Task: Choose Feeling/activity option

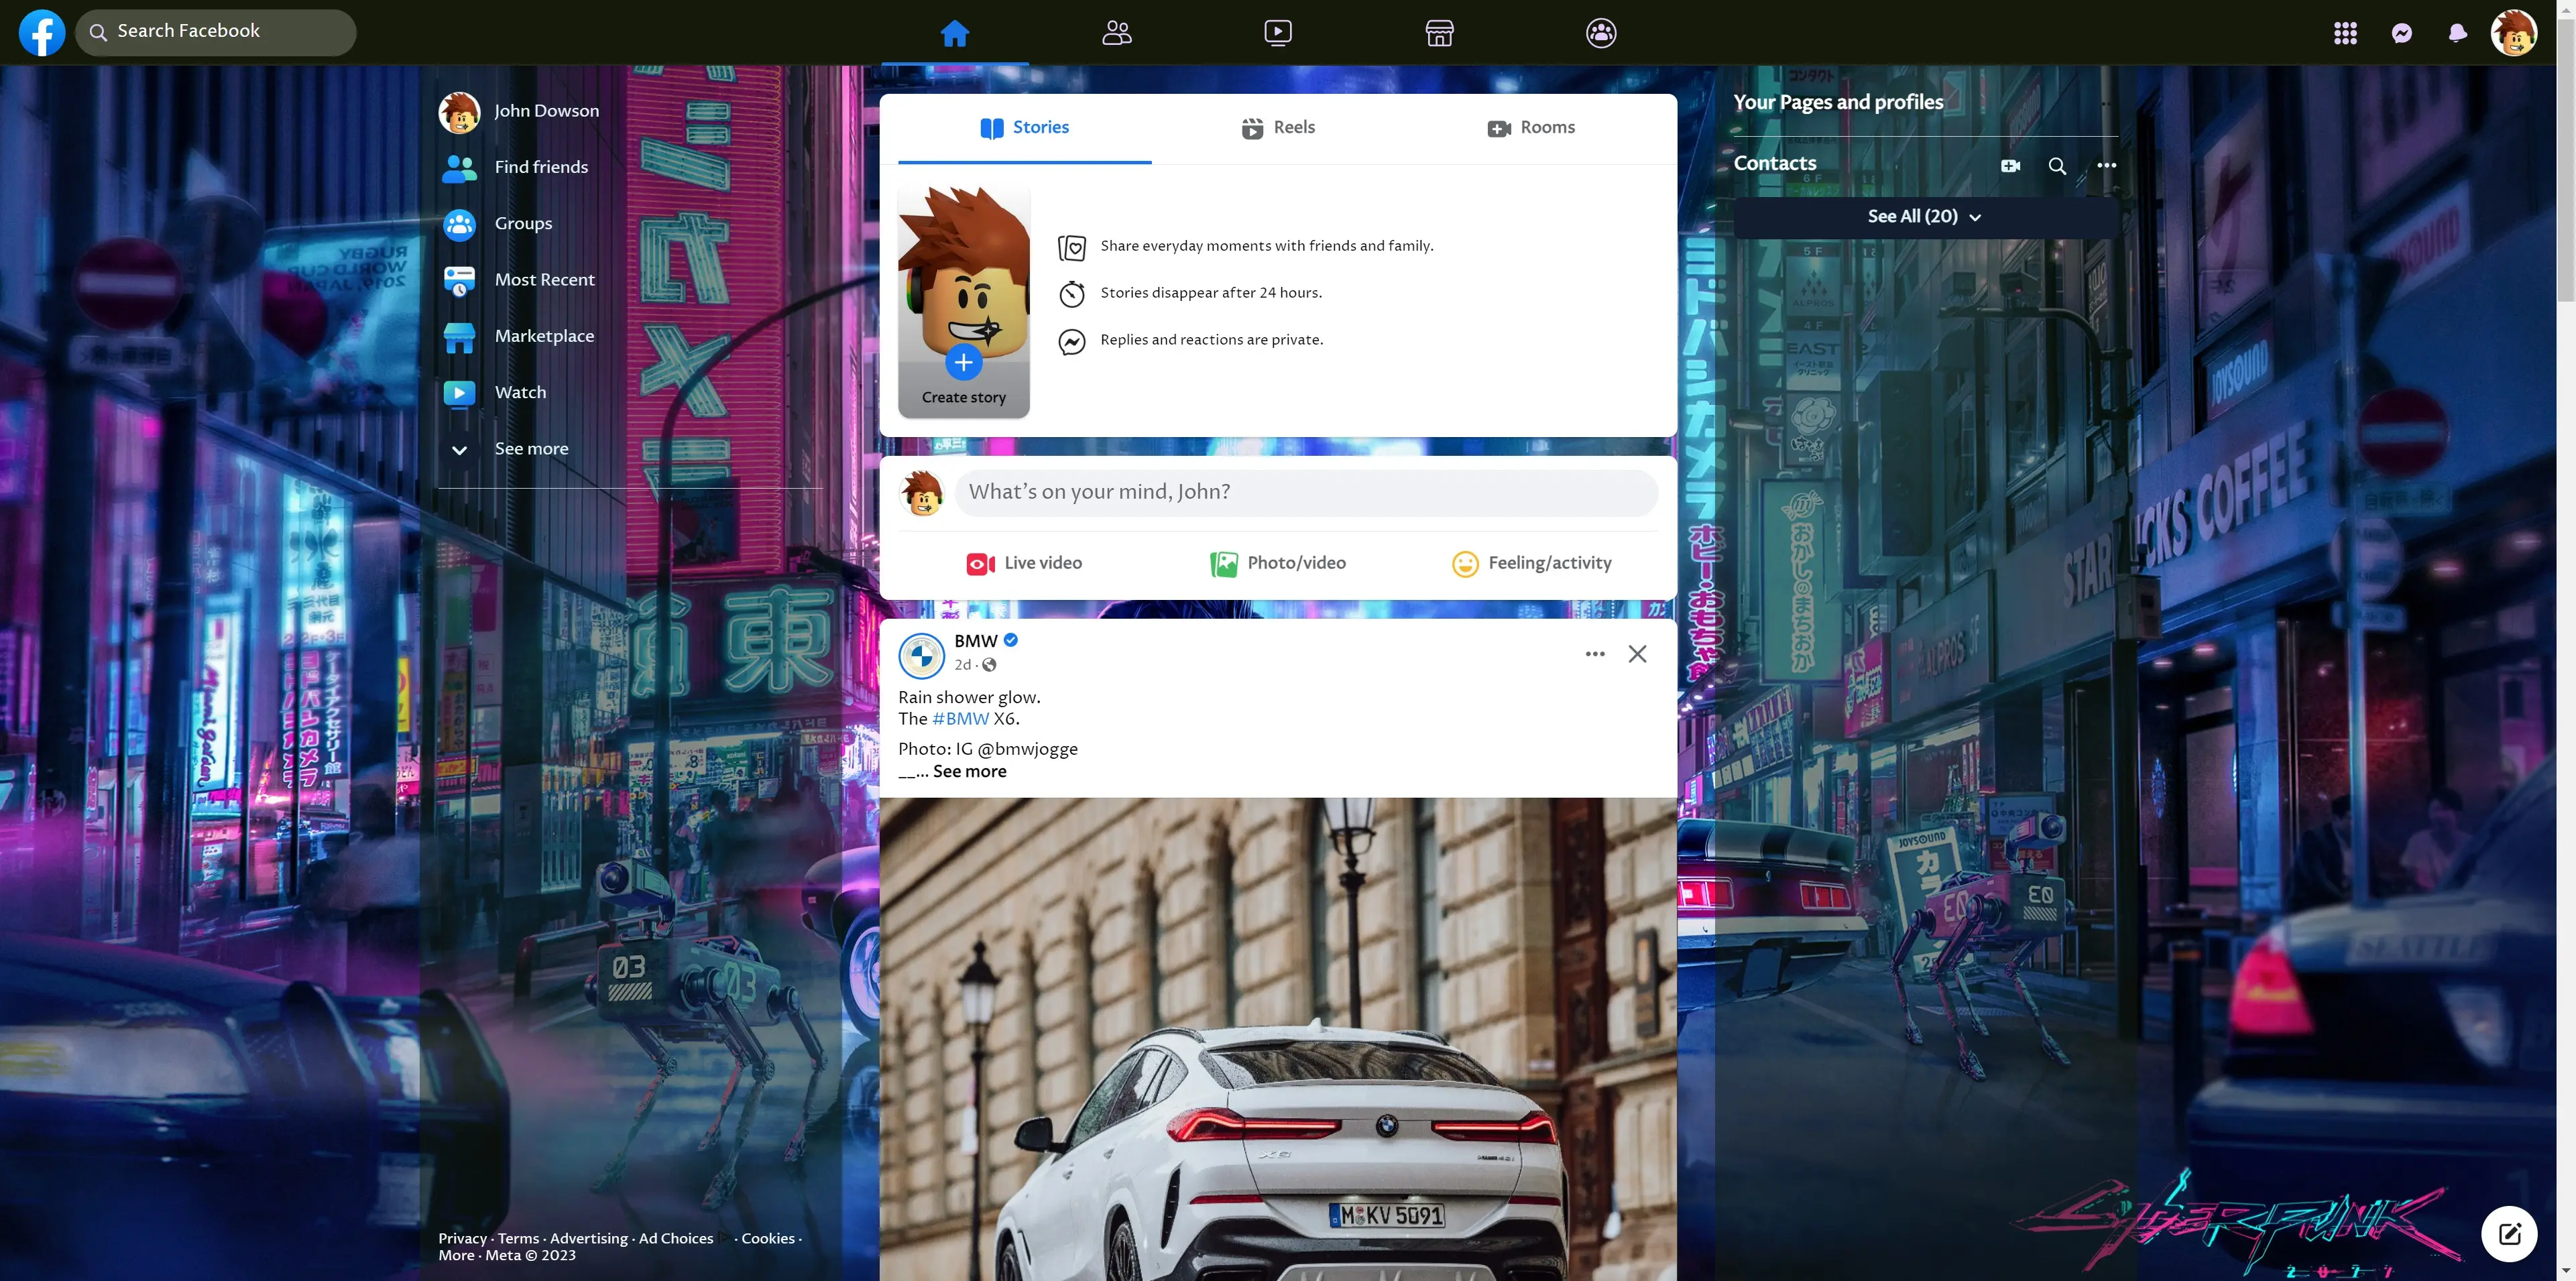Action: pyautogui.click(x=1531, y=563)
